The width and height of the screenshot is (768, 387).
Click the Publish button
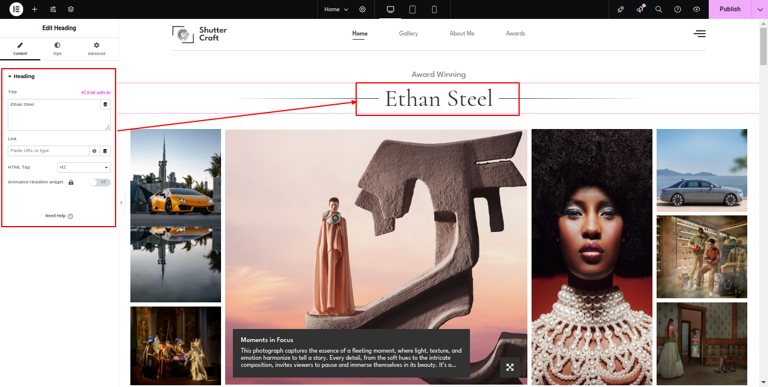point(730,9)
